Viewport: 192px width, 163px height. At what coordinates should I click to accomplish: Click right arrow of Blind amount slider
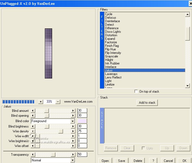click(x=73, y=111)
